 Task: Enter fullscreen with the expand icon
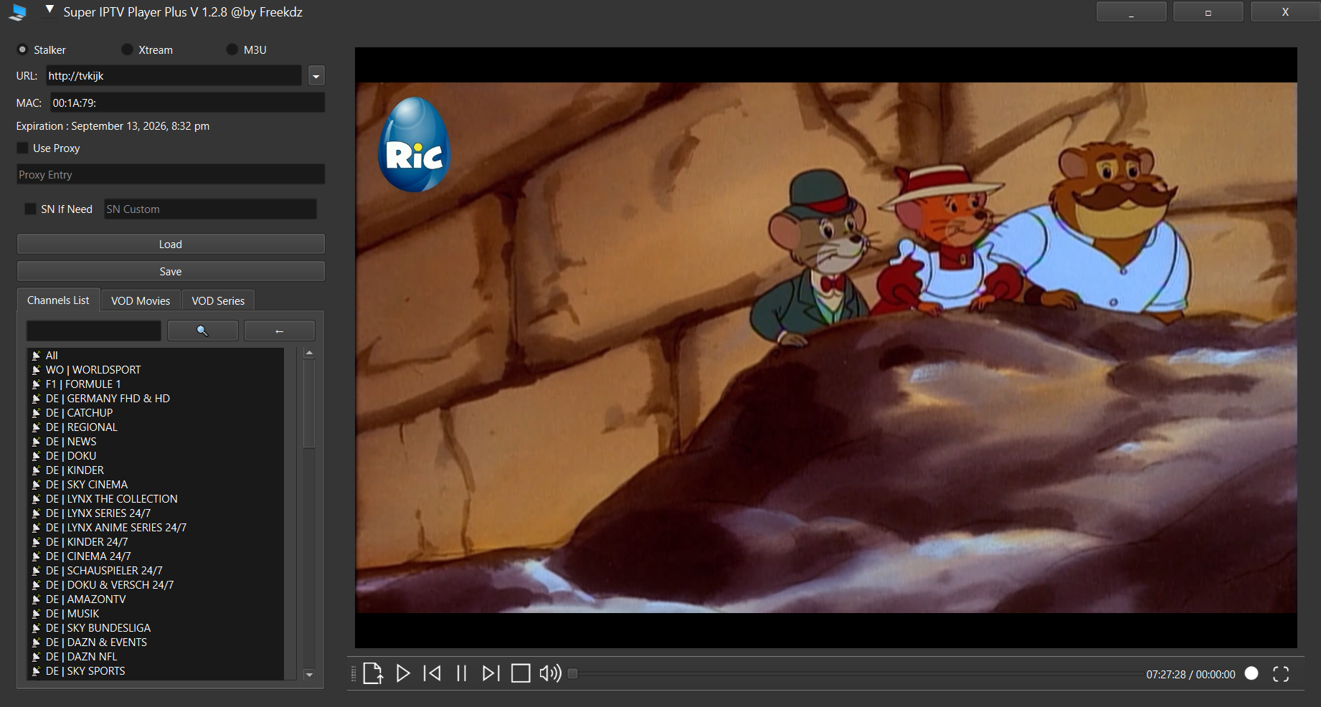point(1281,674)
